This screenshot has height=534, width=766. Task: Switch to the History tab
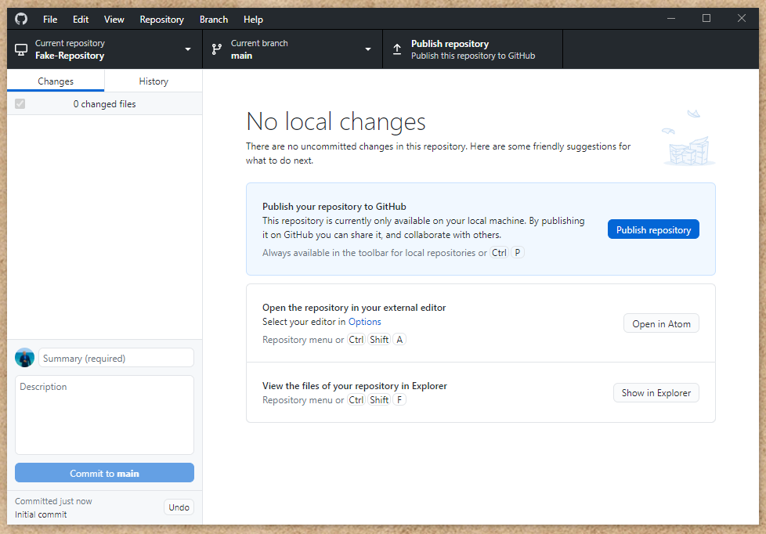click(x=154, y=81)
